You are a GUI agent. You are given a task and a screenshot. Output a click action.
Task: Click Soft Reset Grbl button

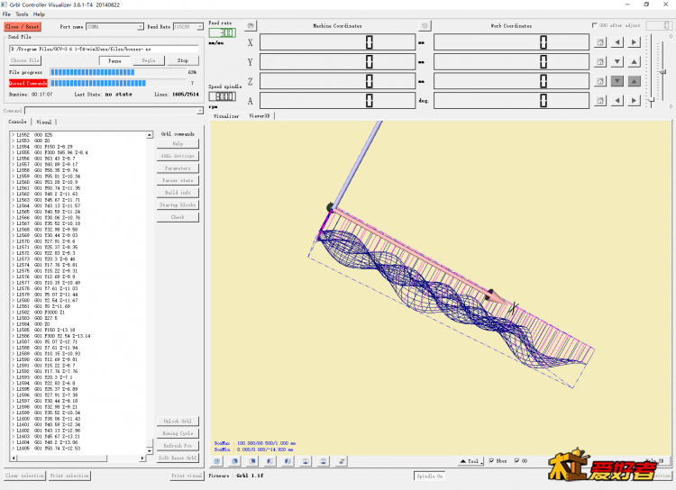178,458
